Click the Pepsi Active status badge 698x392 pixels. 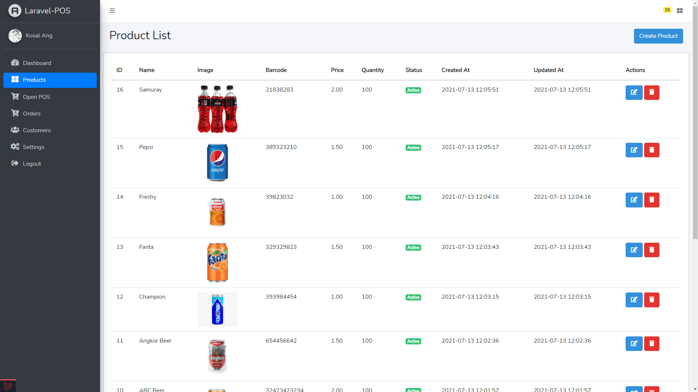413,147
